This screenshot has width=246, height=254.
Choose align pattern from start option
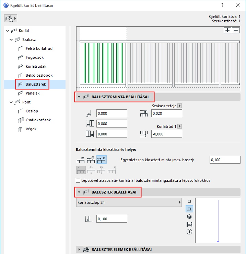[x=81, y=170]
